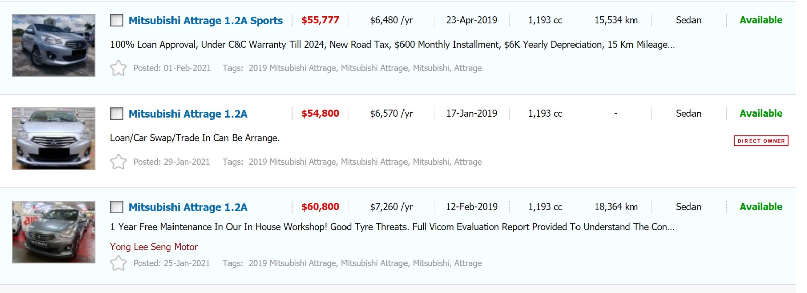Visit the Yong Lee Seng Motor dealer link
This screenshot has width=807, height=293.
point(154,247)
